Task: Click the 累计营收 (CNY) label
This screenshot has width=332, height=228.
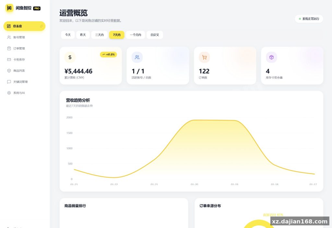Action: click(x=74, y=78)
